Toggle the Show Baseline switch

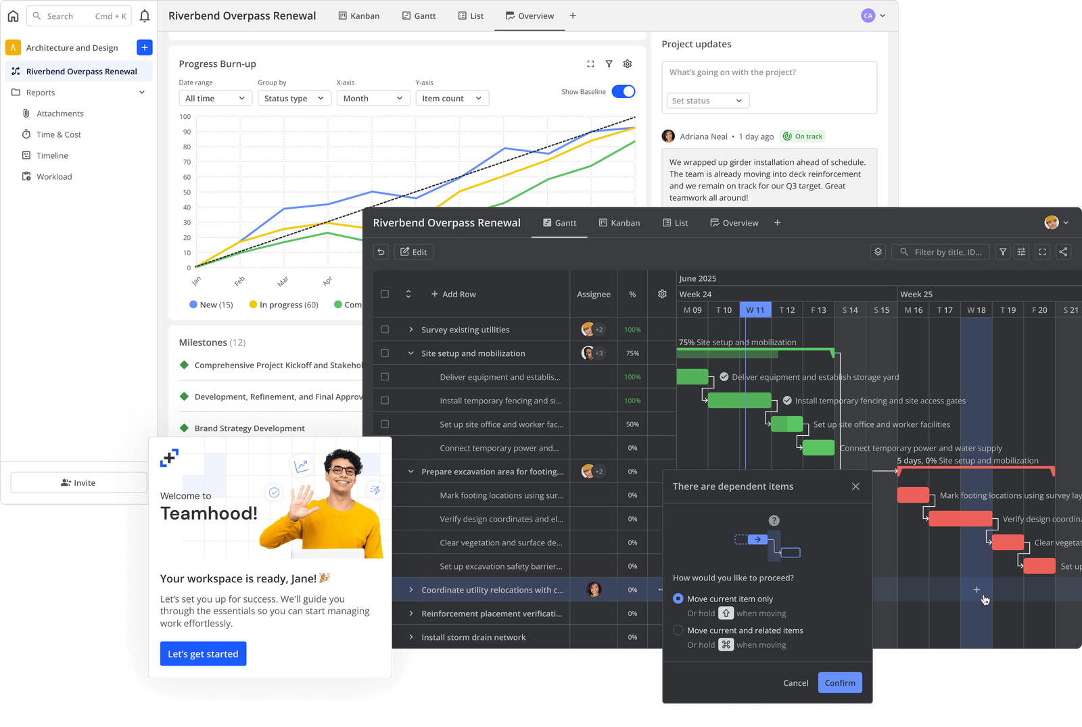(624, 91)
